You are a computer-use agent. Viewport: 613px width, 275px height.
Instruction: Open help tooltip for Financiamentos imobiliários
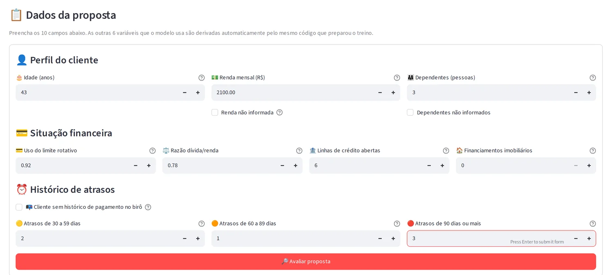click(593, 151)
